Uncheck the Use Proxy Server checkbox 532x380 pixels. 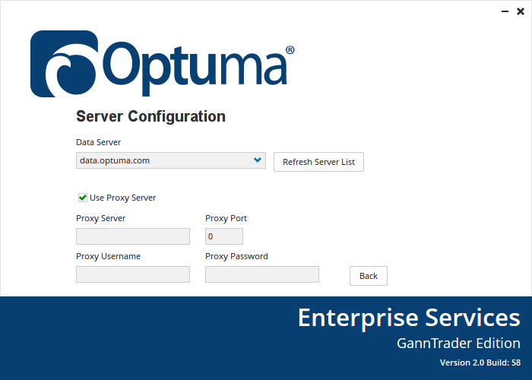click(82, 198)
